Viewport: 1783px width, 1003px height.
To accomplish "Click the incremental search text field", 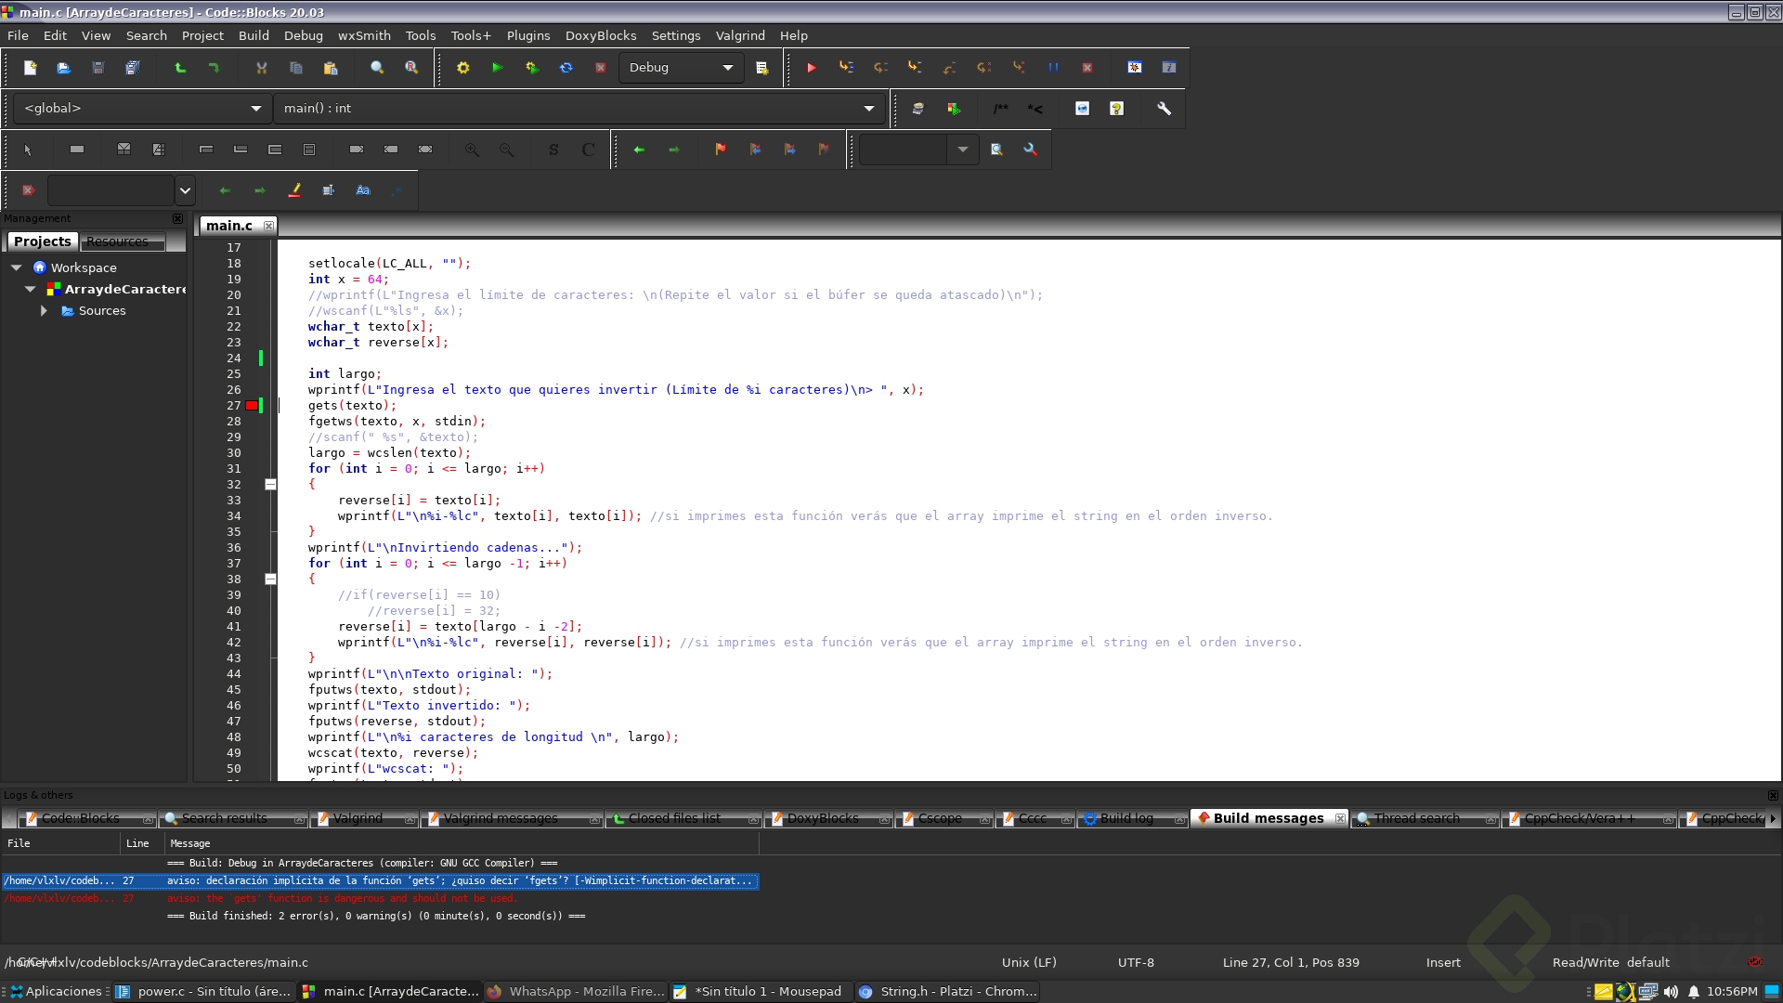I will 111,190.
